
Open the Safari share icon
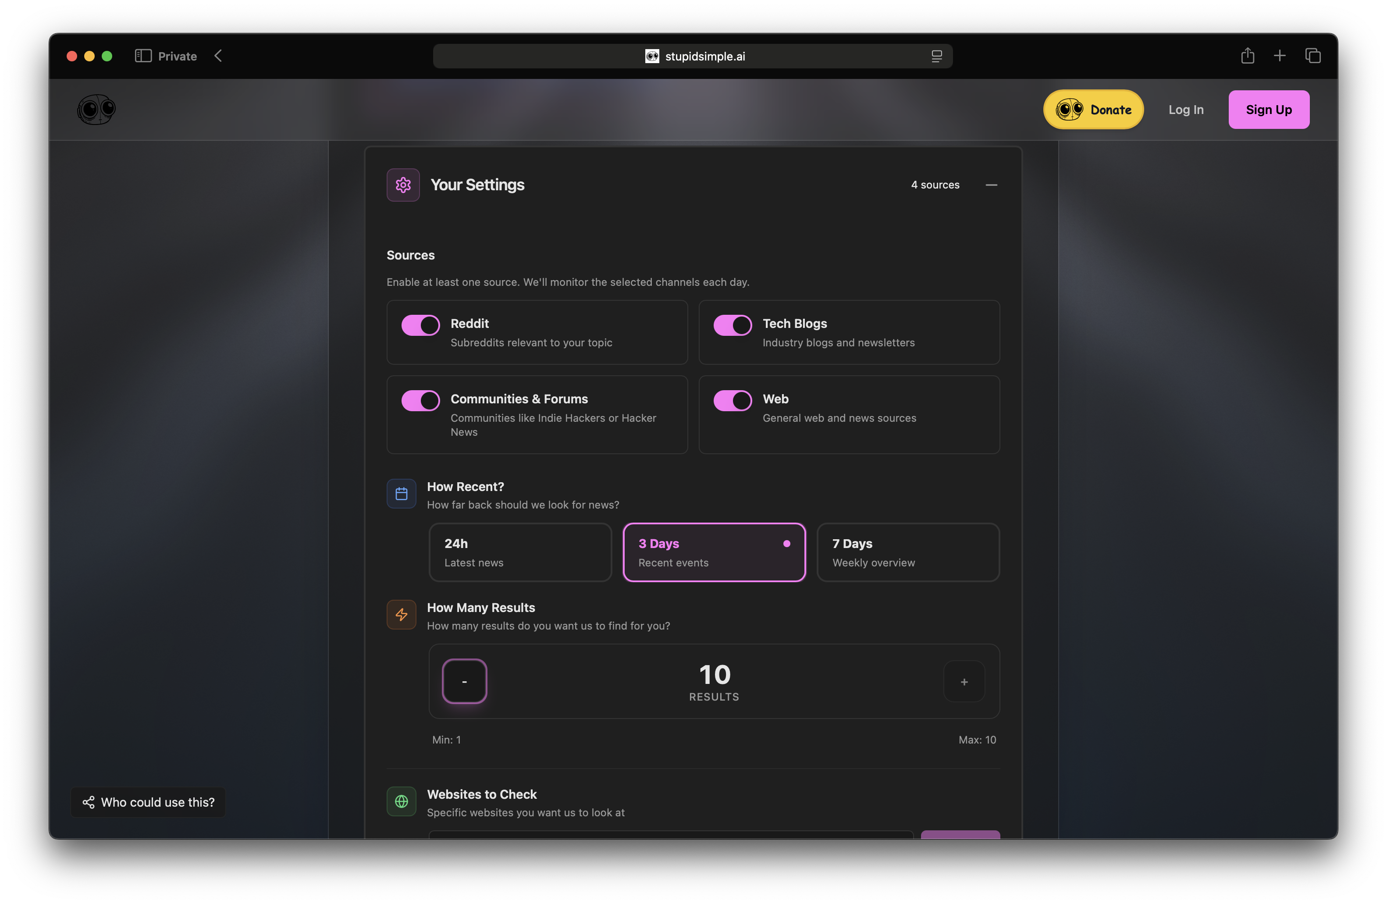(1247, 56)
